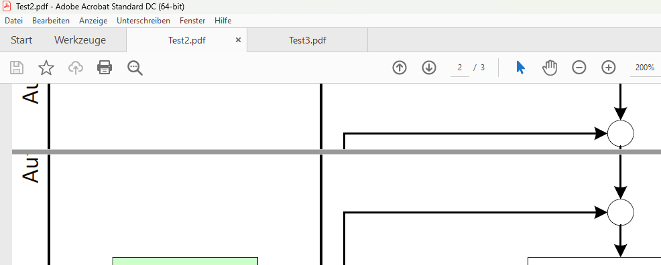Viewport: 661px width, 265px height.
Task: Zoom in with plus icon
Action: pos(608,68)
